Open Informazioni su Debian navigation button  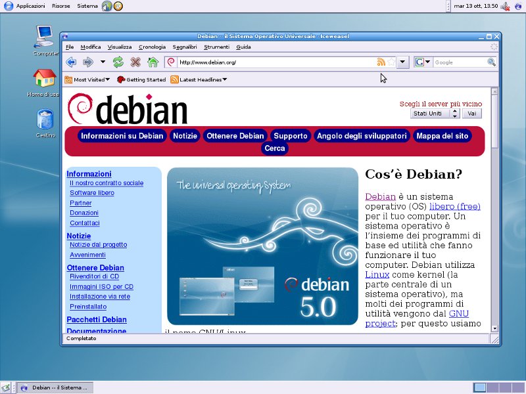[x=122, y=136]
